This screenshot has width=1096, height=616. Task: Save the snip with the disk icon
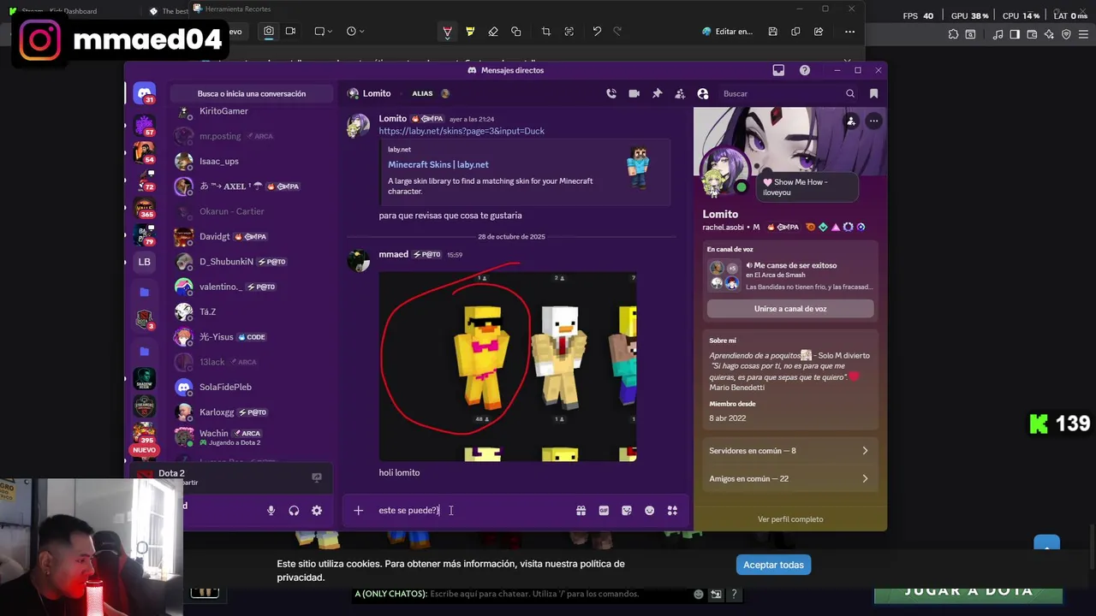(772, 32)
